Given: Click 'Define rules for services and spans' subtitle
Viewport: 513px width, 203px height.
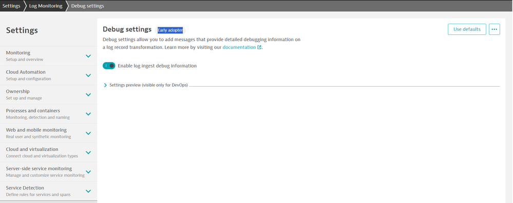Looking at the screenshot, I should pyautogui.click(x=38, y=194).
